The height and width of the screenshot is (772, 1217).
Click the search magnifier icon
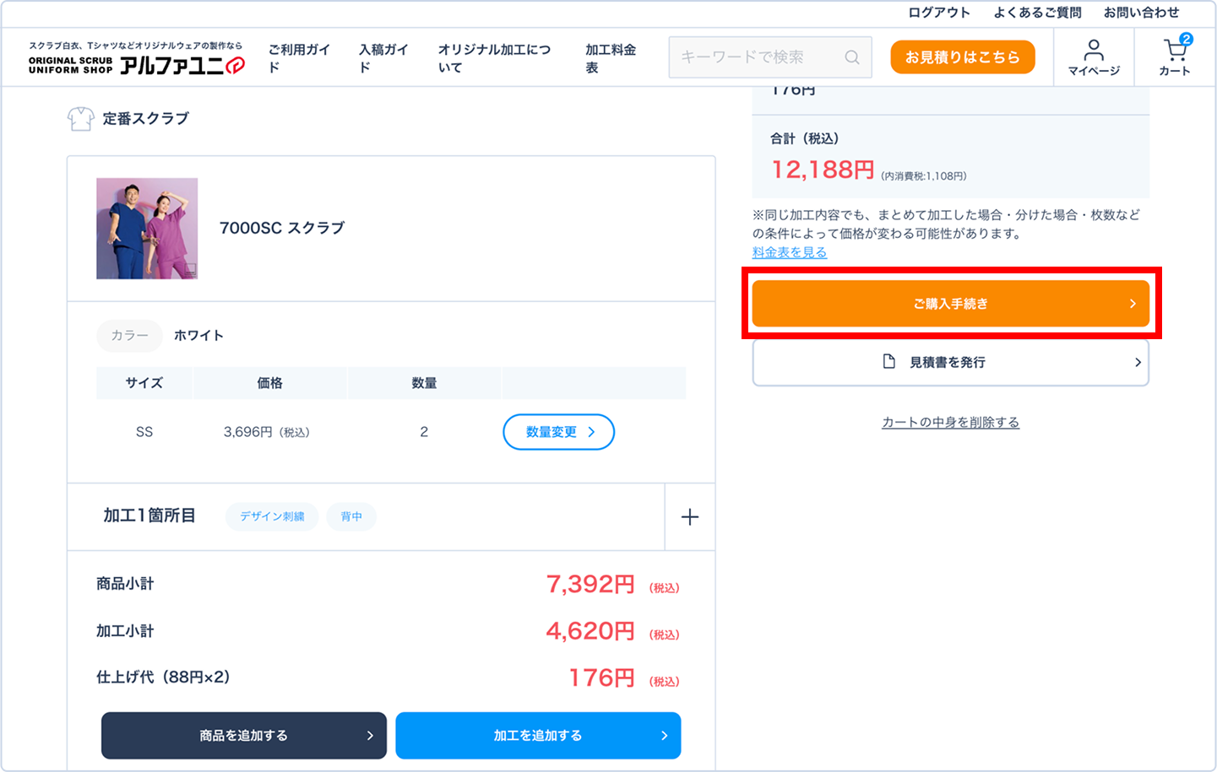coord(852,57)
